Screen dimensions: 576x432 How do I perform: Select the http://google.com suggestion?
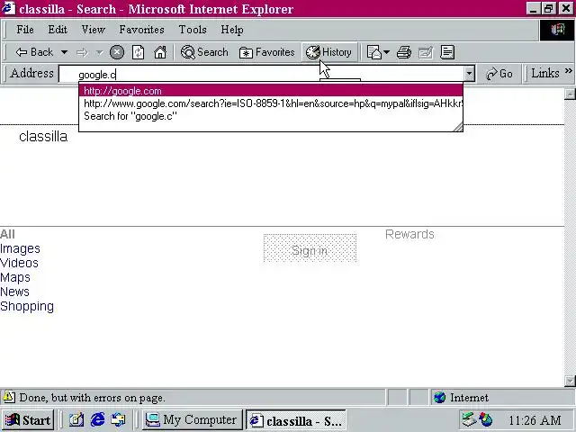271,91
